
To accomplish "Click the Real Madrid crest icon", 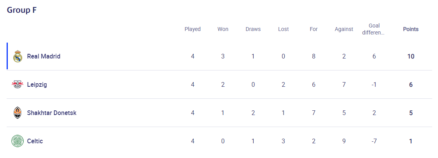I will point(18,56).
